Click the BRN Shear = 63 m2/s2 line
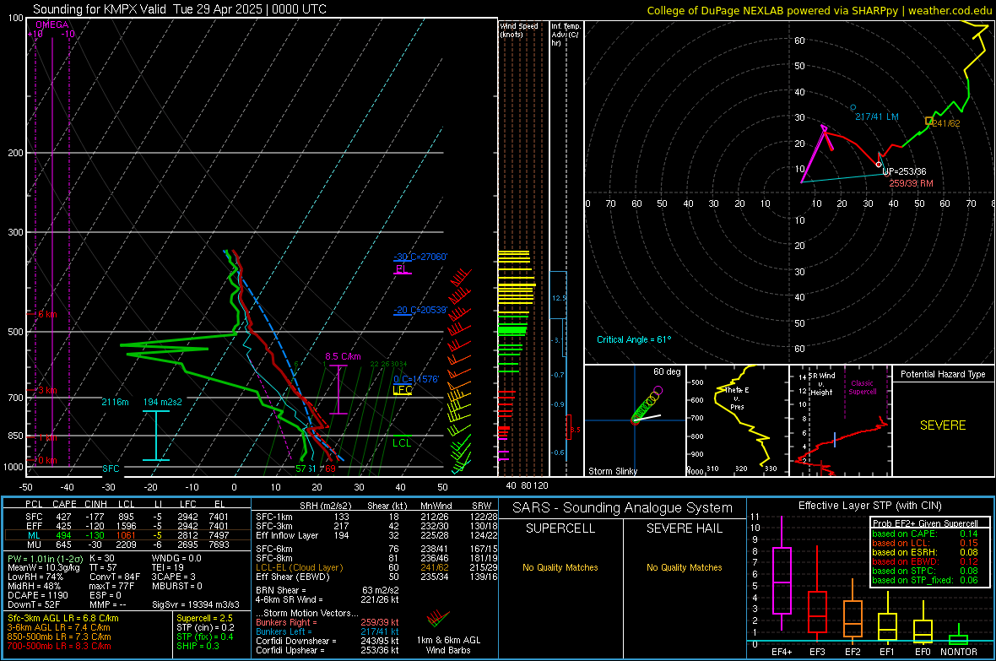The image size is (996, 661). tap(327, 590)
